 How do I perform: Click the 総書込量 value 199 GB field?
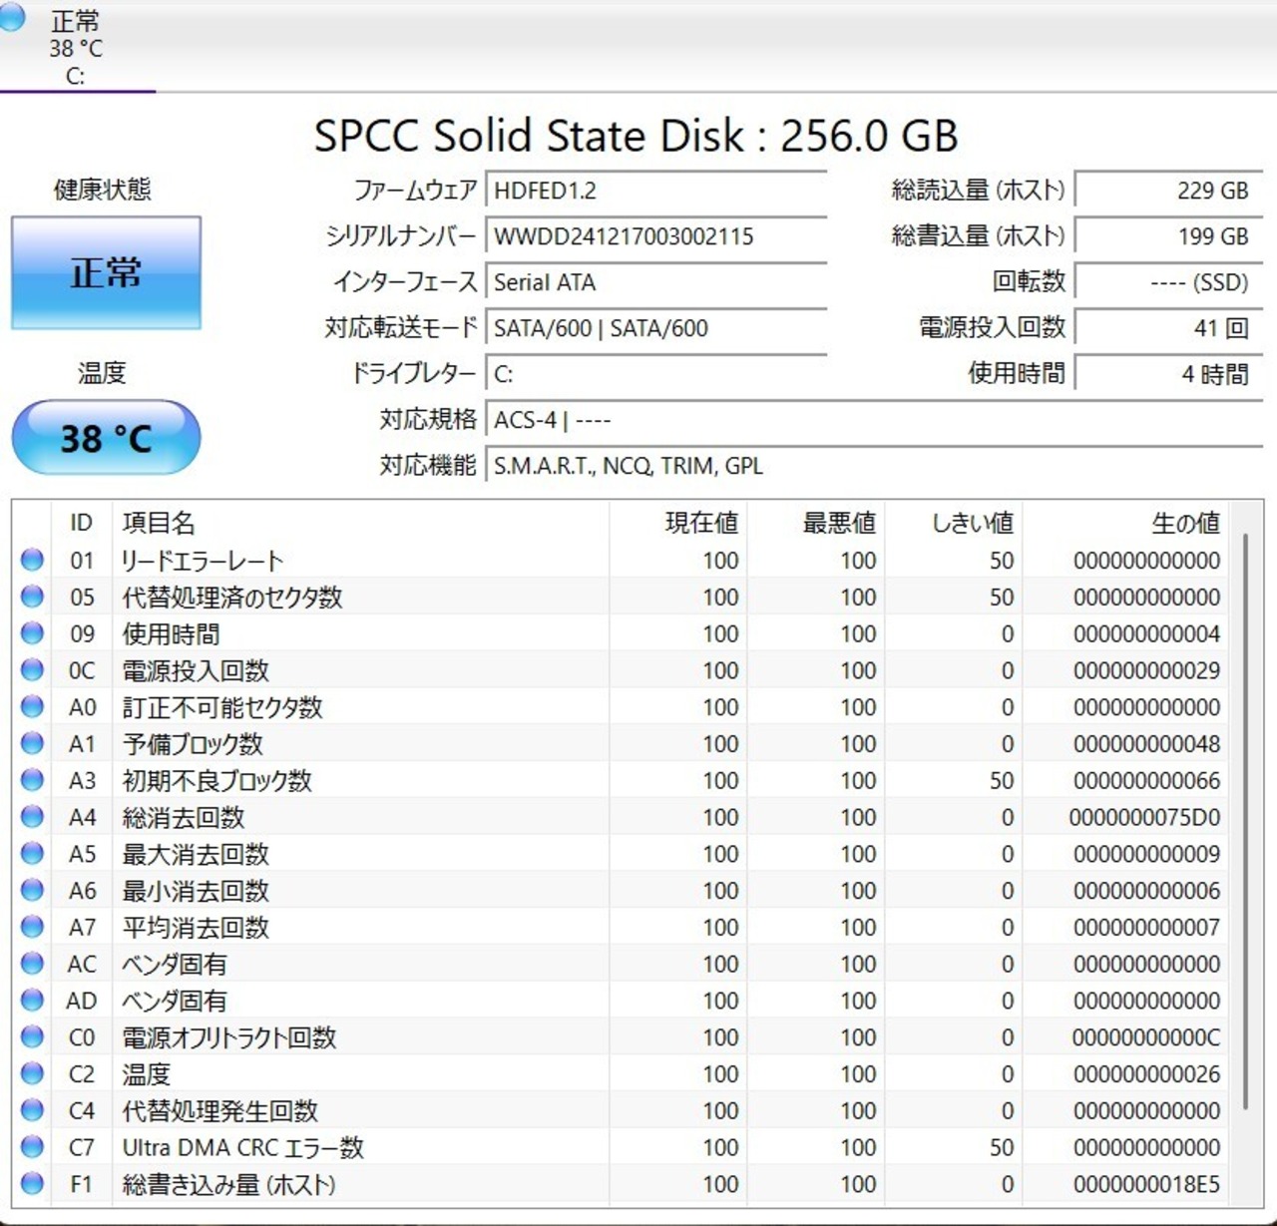pos(1167,236)
